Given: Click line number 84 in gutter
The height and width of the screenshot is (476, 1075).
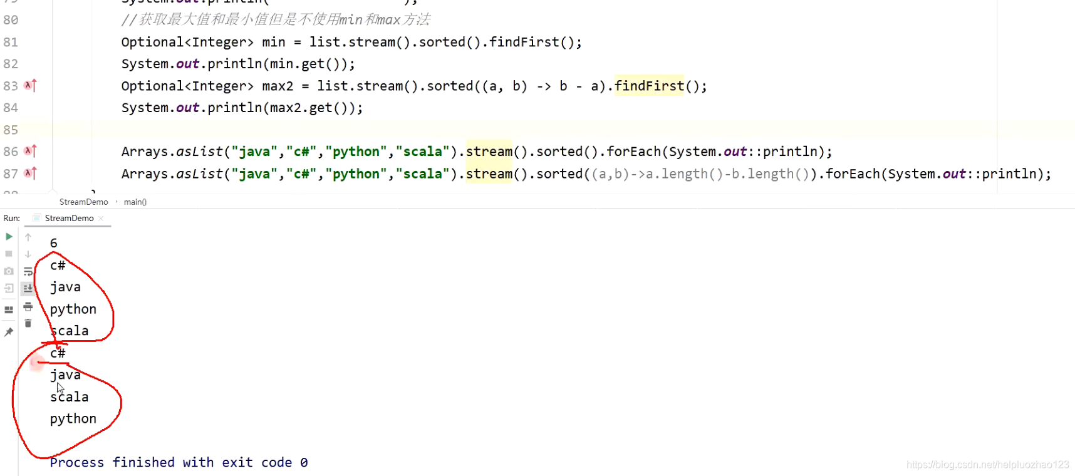Looking at the screenshot, I should pyautogui.click(x=11, y=108).
